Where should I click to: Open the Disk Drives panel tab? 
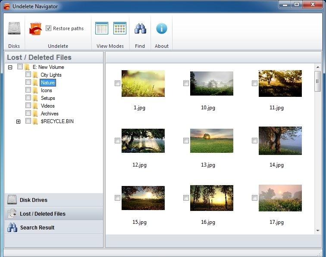[x=54, y=200]
